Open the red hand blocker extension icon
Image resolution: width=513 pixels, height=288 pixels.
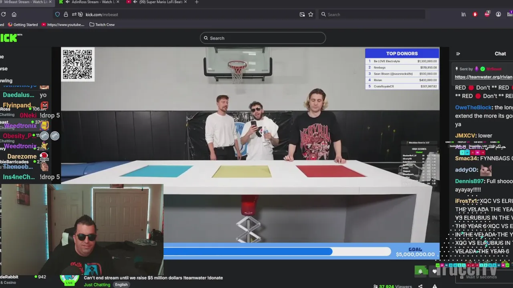click(475, 14)
